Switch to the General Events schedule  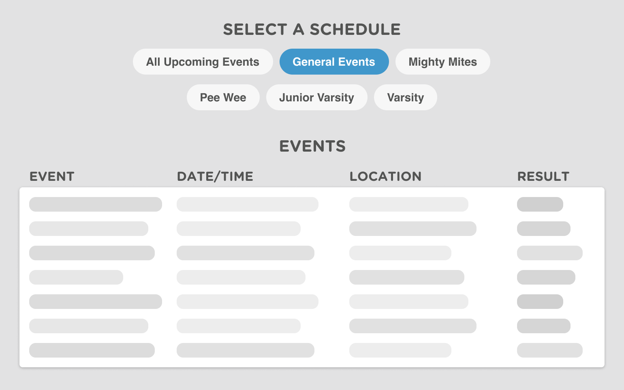tap(333, 62)
